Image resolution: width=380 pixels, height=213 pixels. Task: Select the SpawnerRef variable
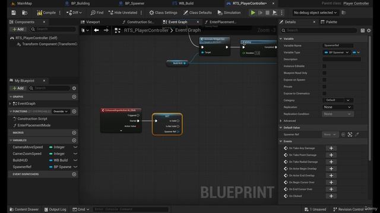22,167
